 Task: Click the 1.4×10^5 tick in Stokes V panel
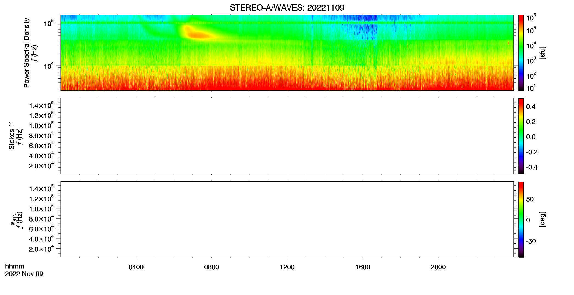click(41, 105)
